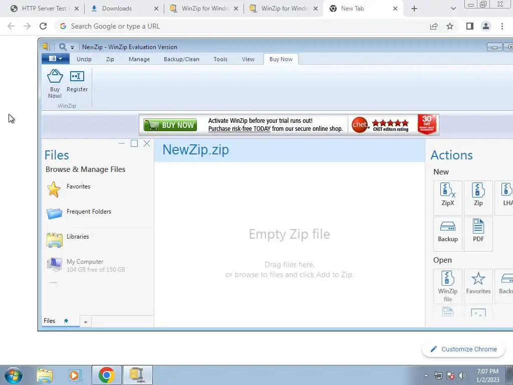This screenshot has height=385, width=513.
Task: Open the Windows Start menu
Action: pos(14,375)
